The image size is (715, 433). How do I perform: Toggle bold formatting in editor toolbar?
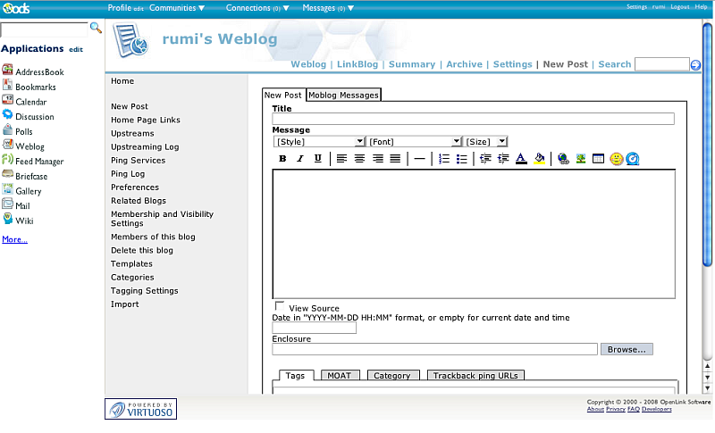(282, 159)
